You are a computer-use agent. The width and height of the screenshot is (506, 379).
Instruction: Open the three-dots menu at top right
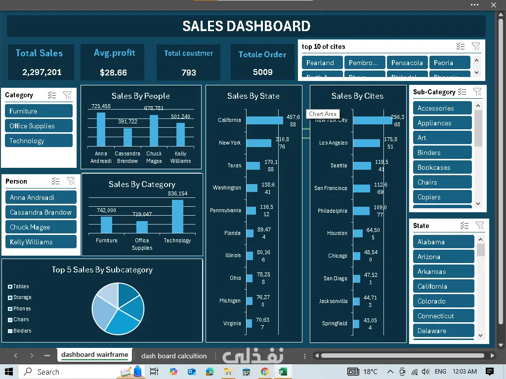click(475, 4)
